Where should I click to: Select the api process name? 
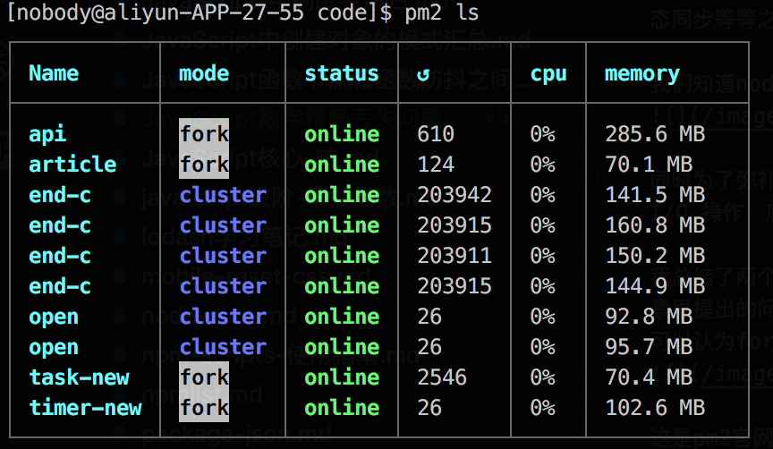(x=47, y=134)
